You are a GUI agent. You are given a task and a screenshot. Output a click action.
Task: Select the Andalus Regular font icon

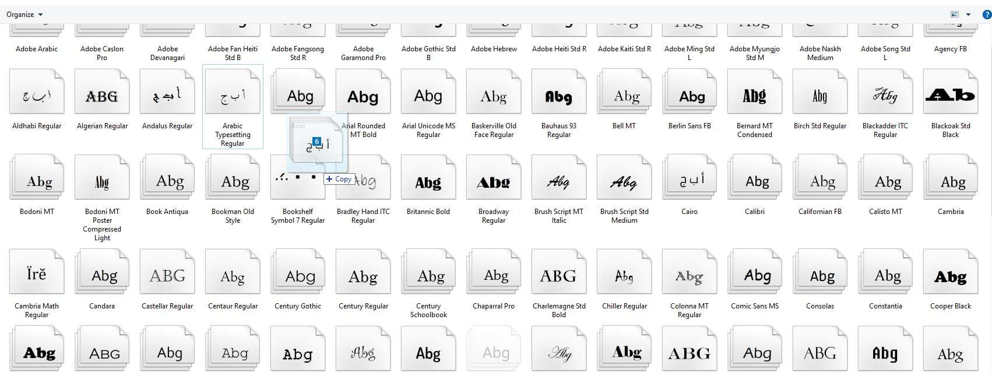[x=167, y=92]
